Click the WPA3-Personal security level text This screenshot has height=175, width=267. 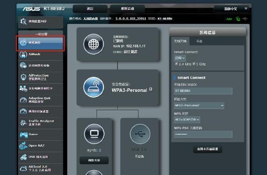(x=129, y=90)
